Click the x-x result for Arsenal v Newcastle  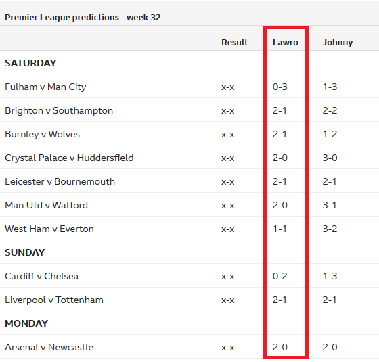[227, 348]
